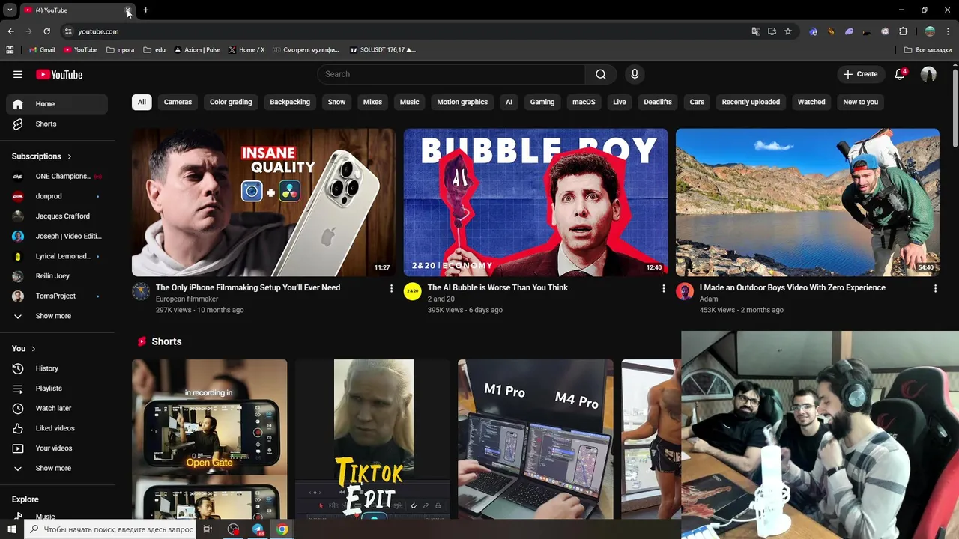Start voice search with the microphone
The height and width of the screenshot is (539, 959).
point(635,74)
